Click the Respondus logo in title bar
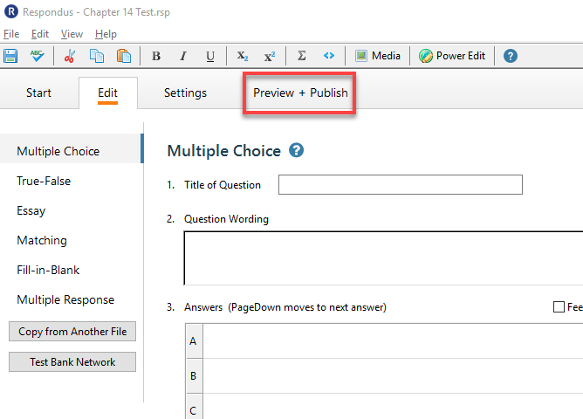Screen dimensions: 583x419 pos(11,11)
